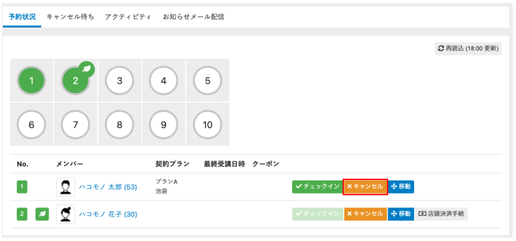Viewport: 516px width, 241px height.
Task: Select empty seat number 10
Action: coord(208,125)
